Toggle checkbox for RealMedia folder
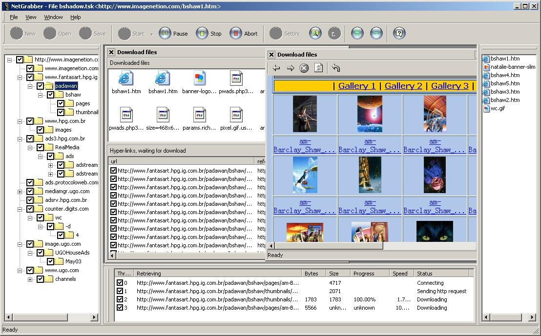 [40, 147]
